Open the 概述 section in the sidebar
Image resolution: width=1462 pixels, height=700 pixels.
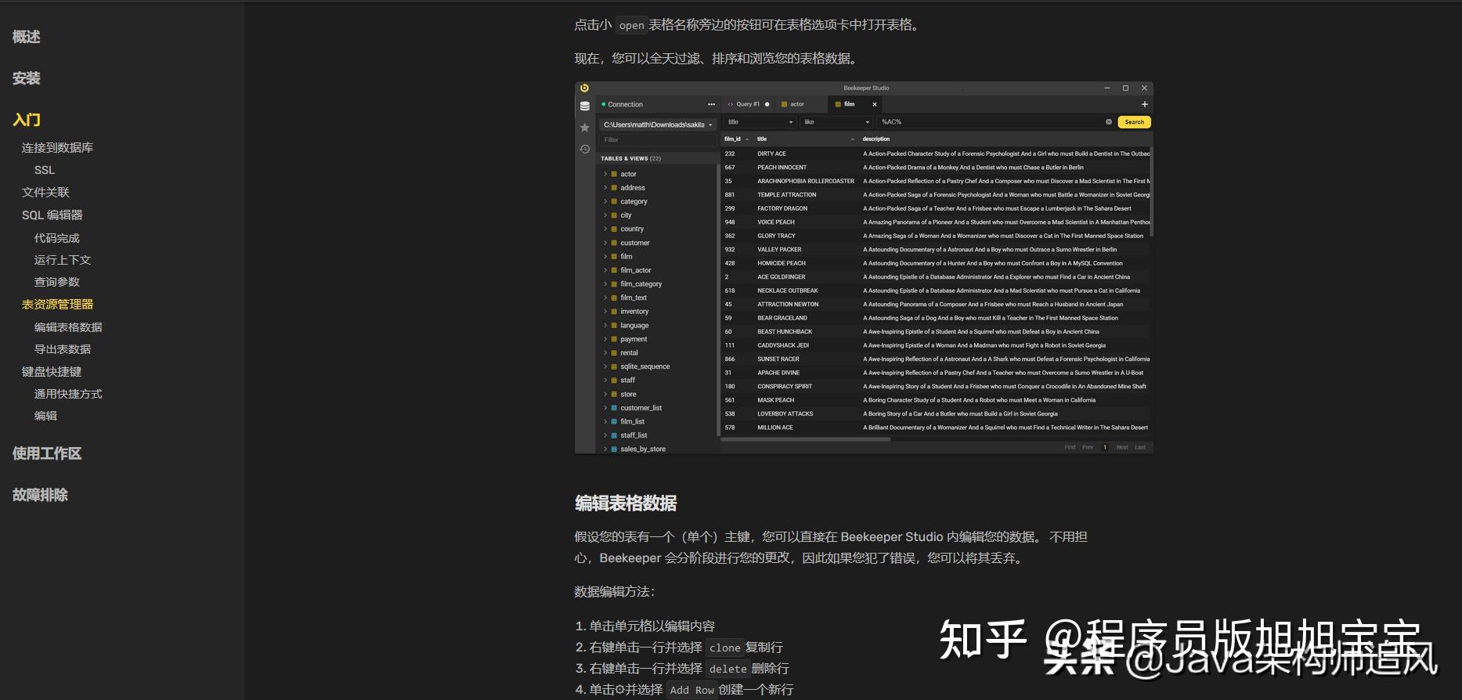[x=27, y=37]
